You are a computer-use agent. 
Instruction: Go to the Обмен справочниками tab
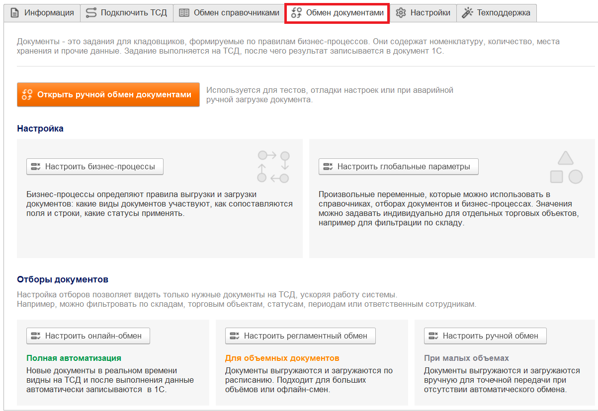(229, 13)
